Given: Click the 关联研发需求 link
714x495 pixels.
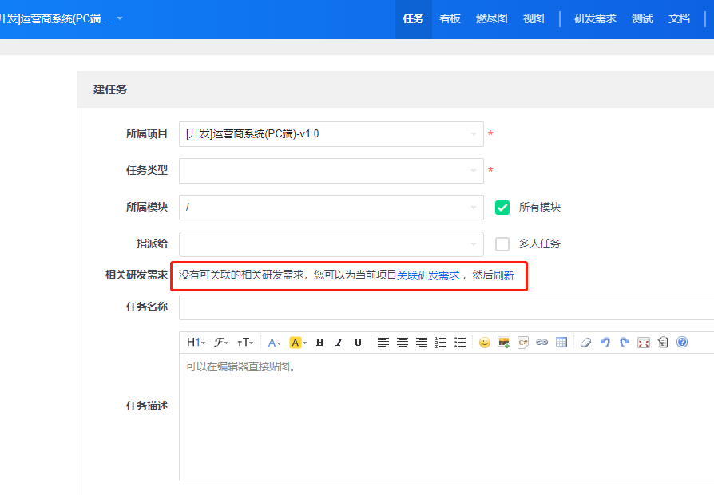Looking at the screenshot, I should [x=428, y=275].
